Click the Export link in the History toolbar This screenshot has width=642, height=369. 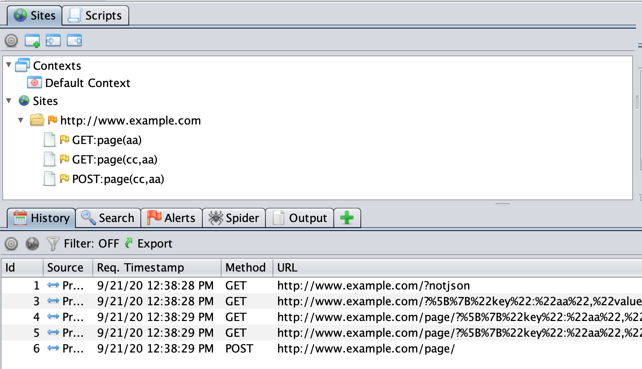click(155, 243)
